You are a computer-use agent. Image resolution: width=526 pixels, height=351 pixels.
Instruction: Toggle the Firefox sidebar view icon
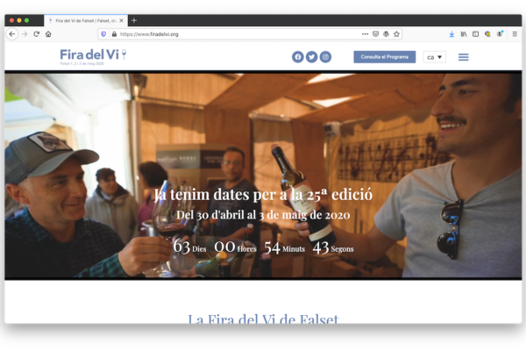point(475,34)
